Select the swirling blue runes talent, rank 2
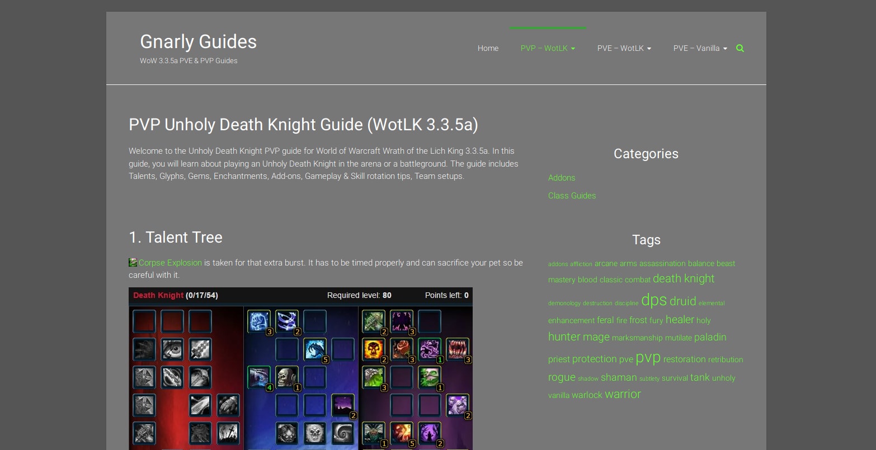 (x=286, y=321)
